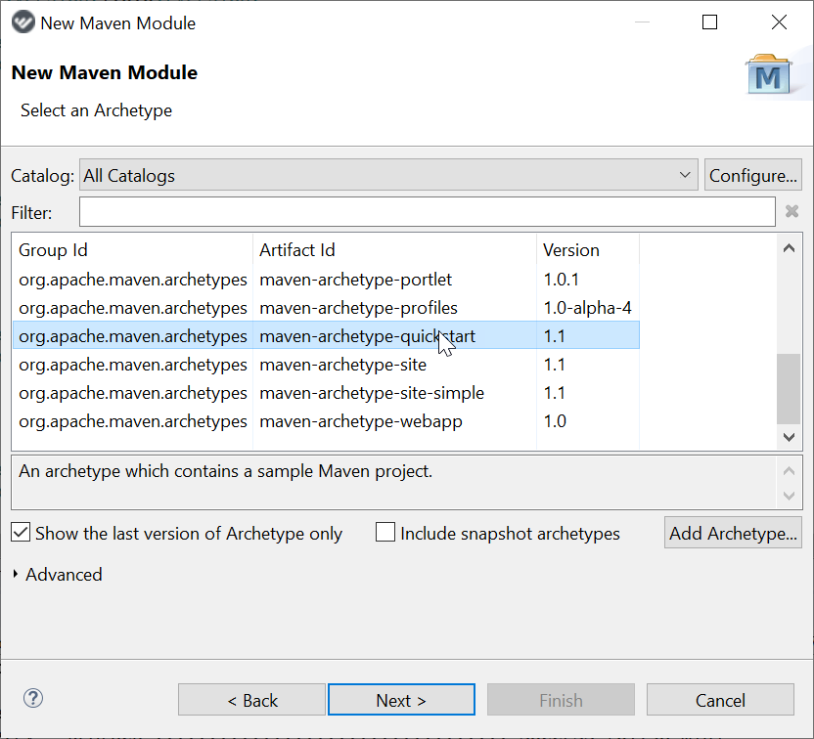
Task: Close the New Maven Module dialog
Action: tap(779, 22)
